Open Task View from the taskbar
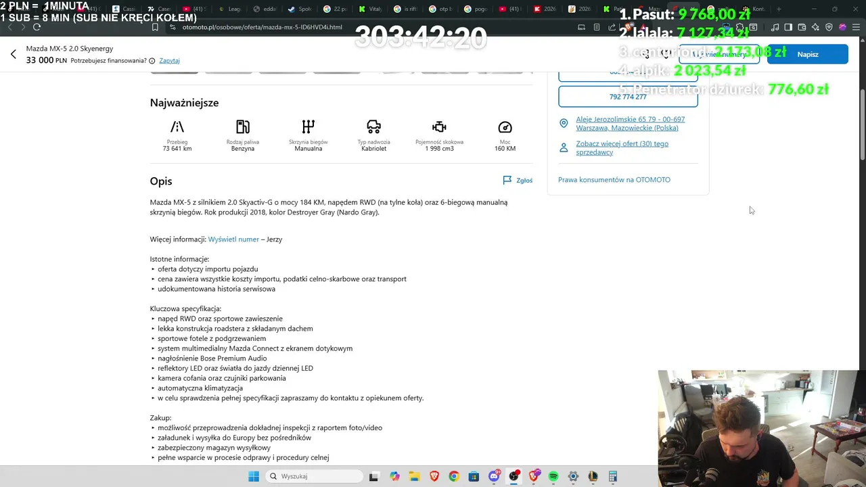The width and height of the screenshot is (866, 487). coord(373,476)
